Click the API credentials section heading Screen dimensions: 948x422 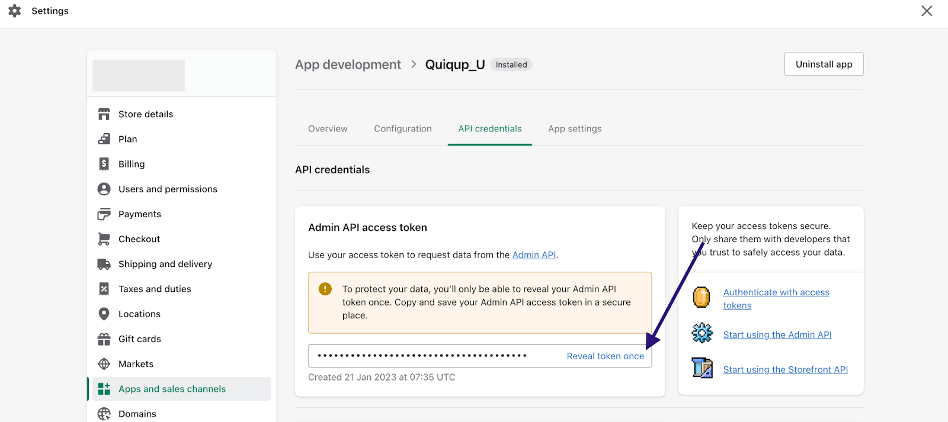pos(332,170)
